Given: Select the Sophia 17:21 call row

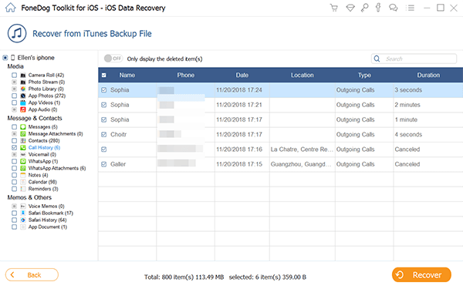Looking at the screenshot, I should click(281, 105).
